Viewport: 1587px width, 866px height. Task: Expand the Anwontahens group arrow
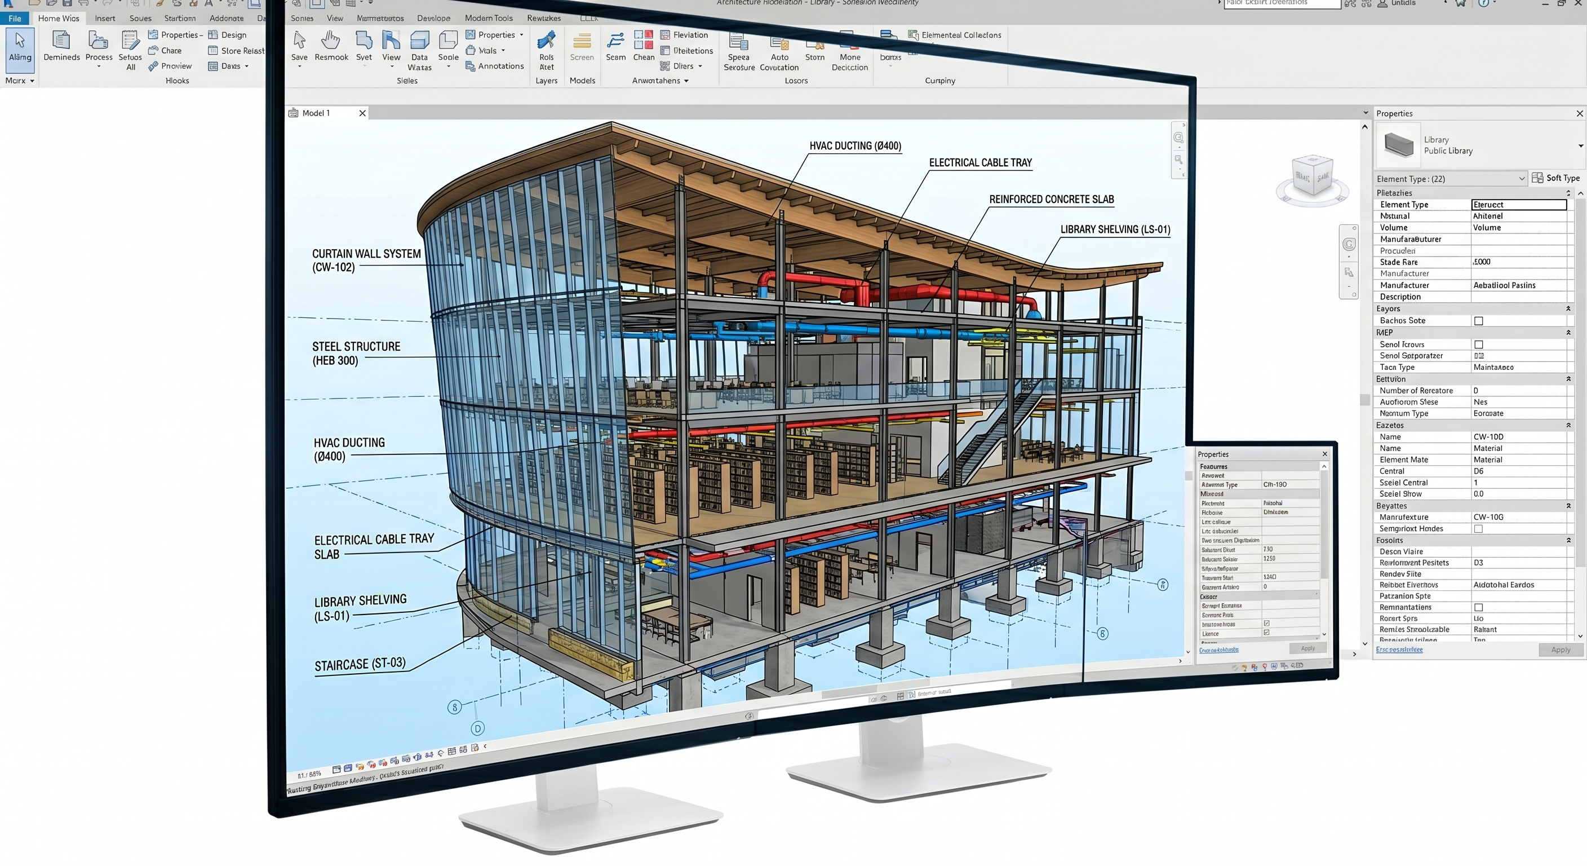pyautogui.click(x=686, y=81)
